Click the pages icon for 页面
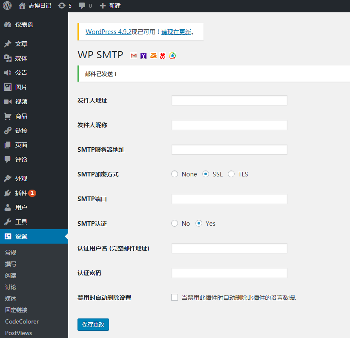 tap(8, 145)
